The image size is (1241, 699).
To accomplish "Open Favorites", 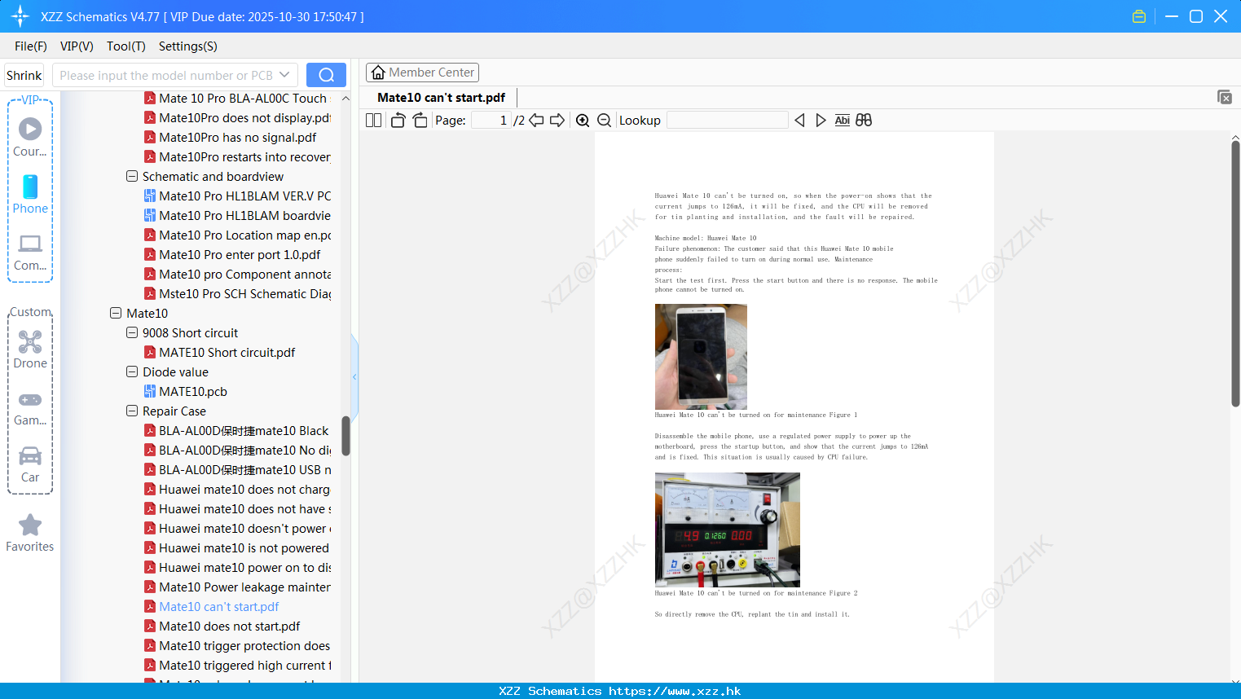I will [x=30, y=533].
